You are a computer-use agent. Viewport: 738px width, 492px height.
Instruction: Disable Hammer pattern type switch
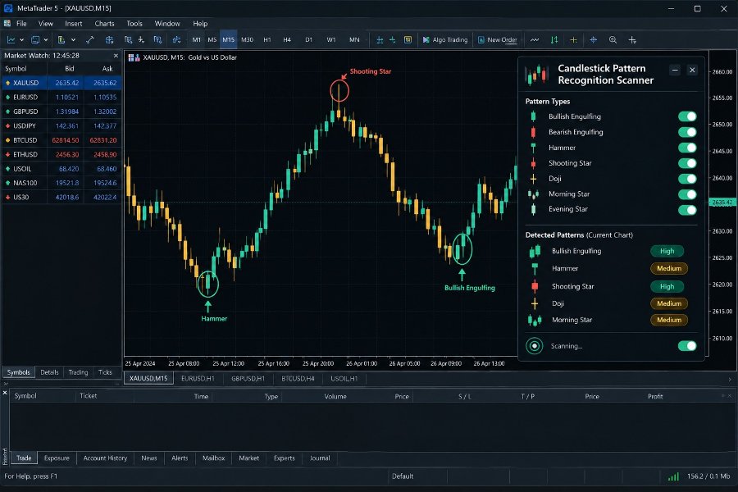click(687, 148)
